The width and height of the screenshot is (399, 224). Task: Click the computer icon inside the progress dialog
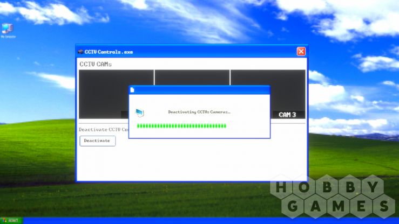(140, 113)
